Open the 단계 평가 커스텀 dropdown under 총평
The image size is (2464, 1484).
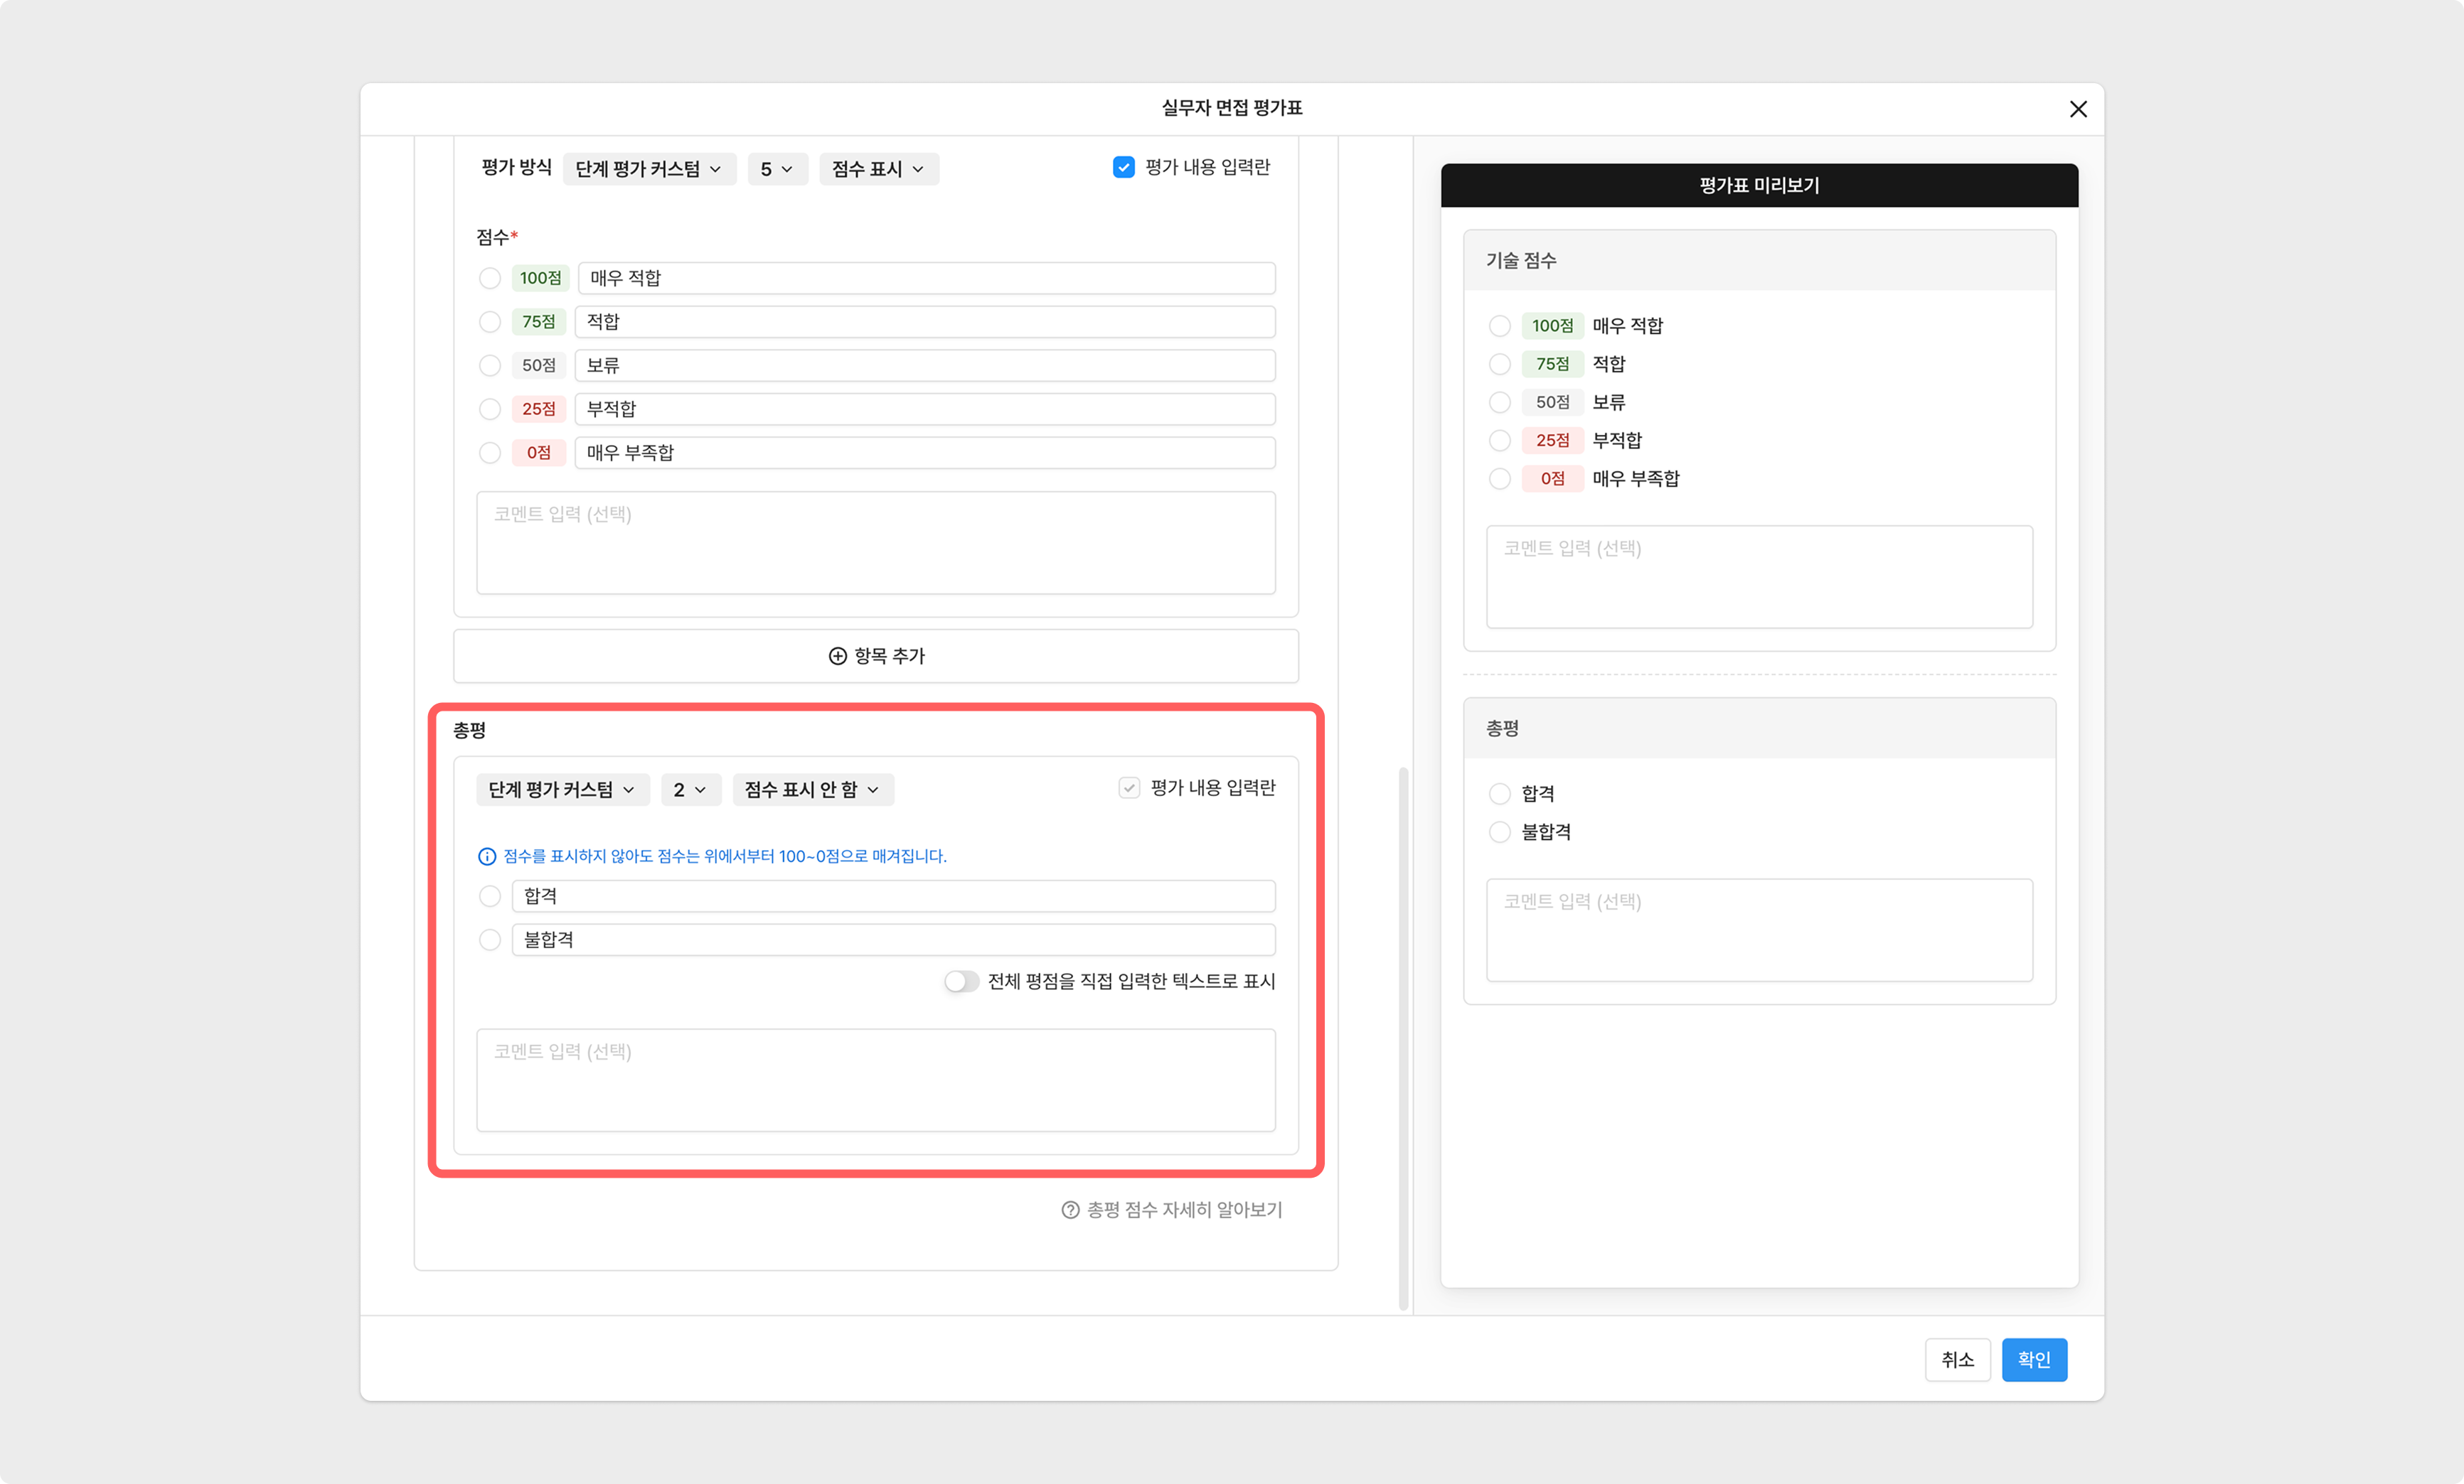click(x=562, y=790)
